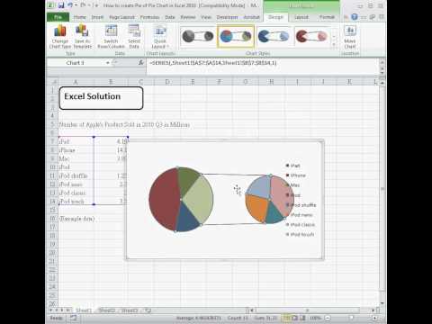This screenshot has width=432, height=324.
Task: Select the orange slice of secondary pie
Action: (x=256, y=209)
